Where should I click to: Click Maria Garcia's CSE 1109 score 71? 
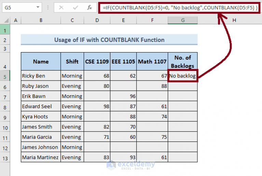[x=97, y=137]
